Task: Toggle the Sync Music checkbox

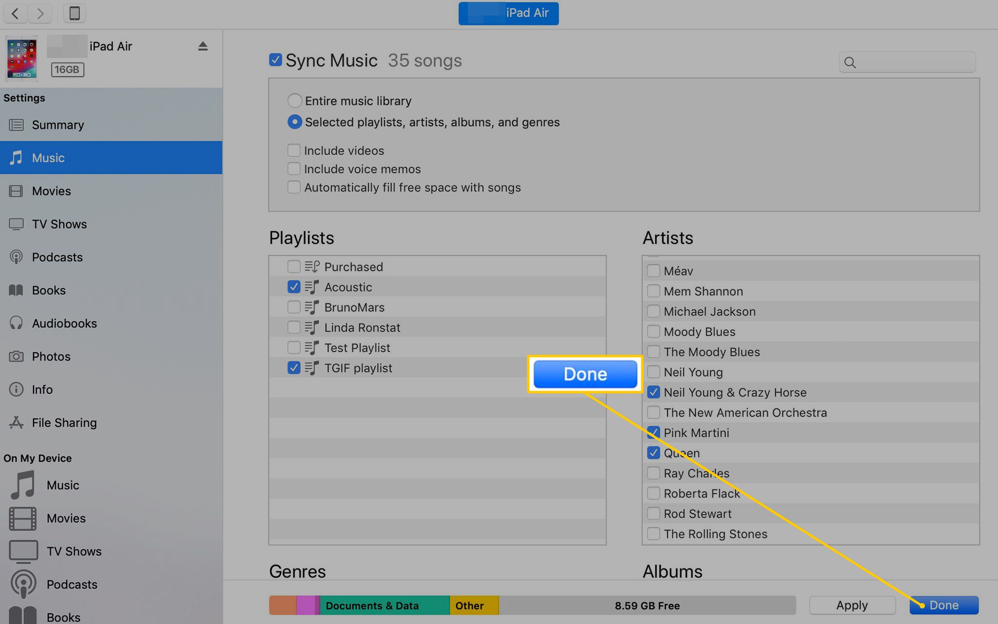Action: click(275, 60)
